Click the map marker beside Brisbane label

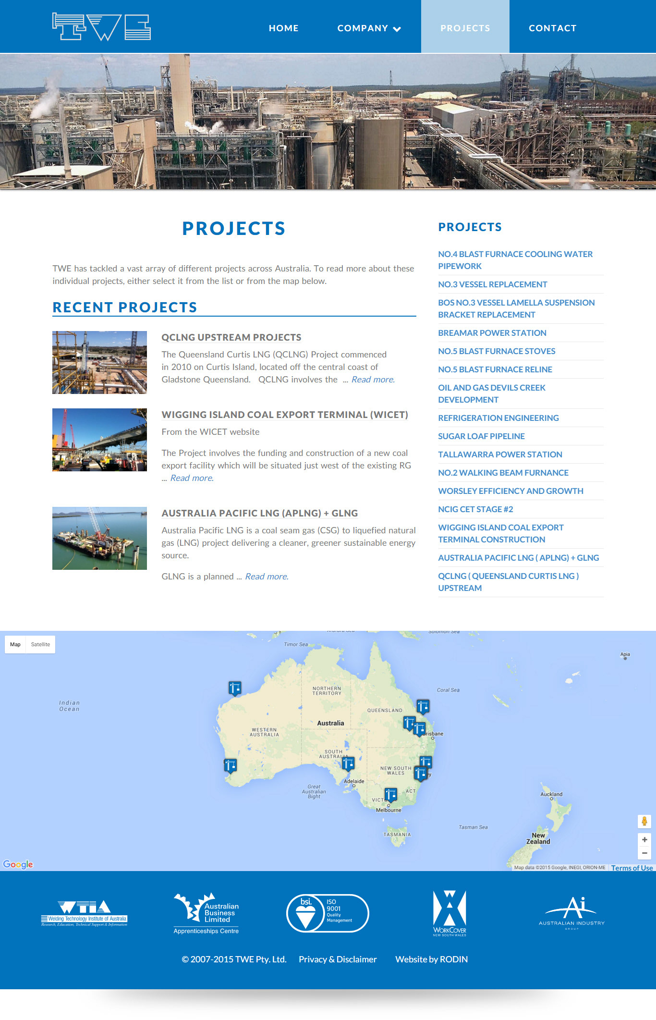(x=420, y=729)
